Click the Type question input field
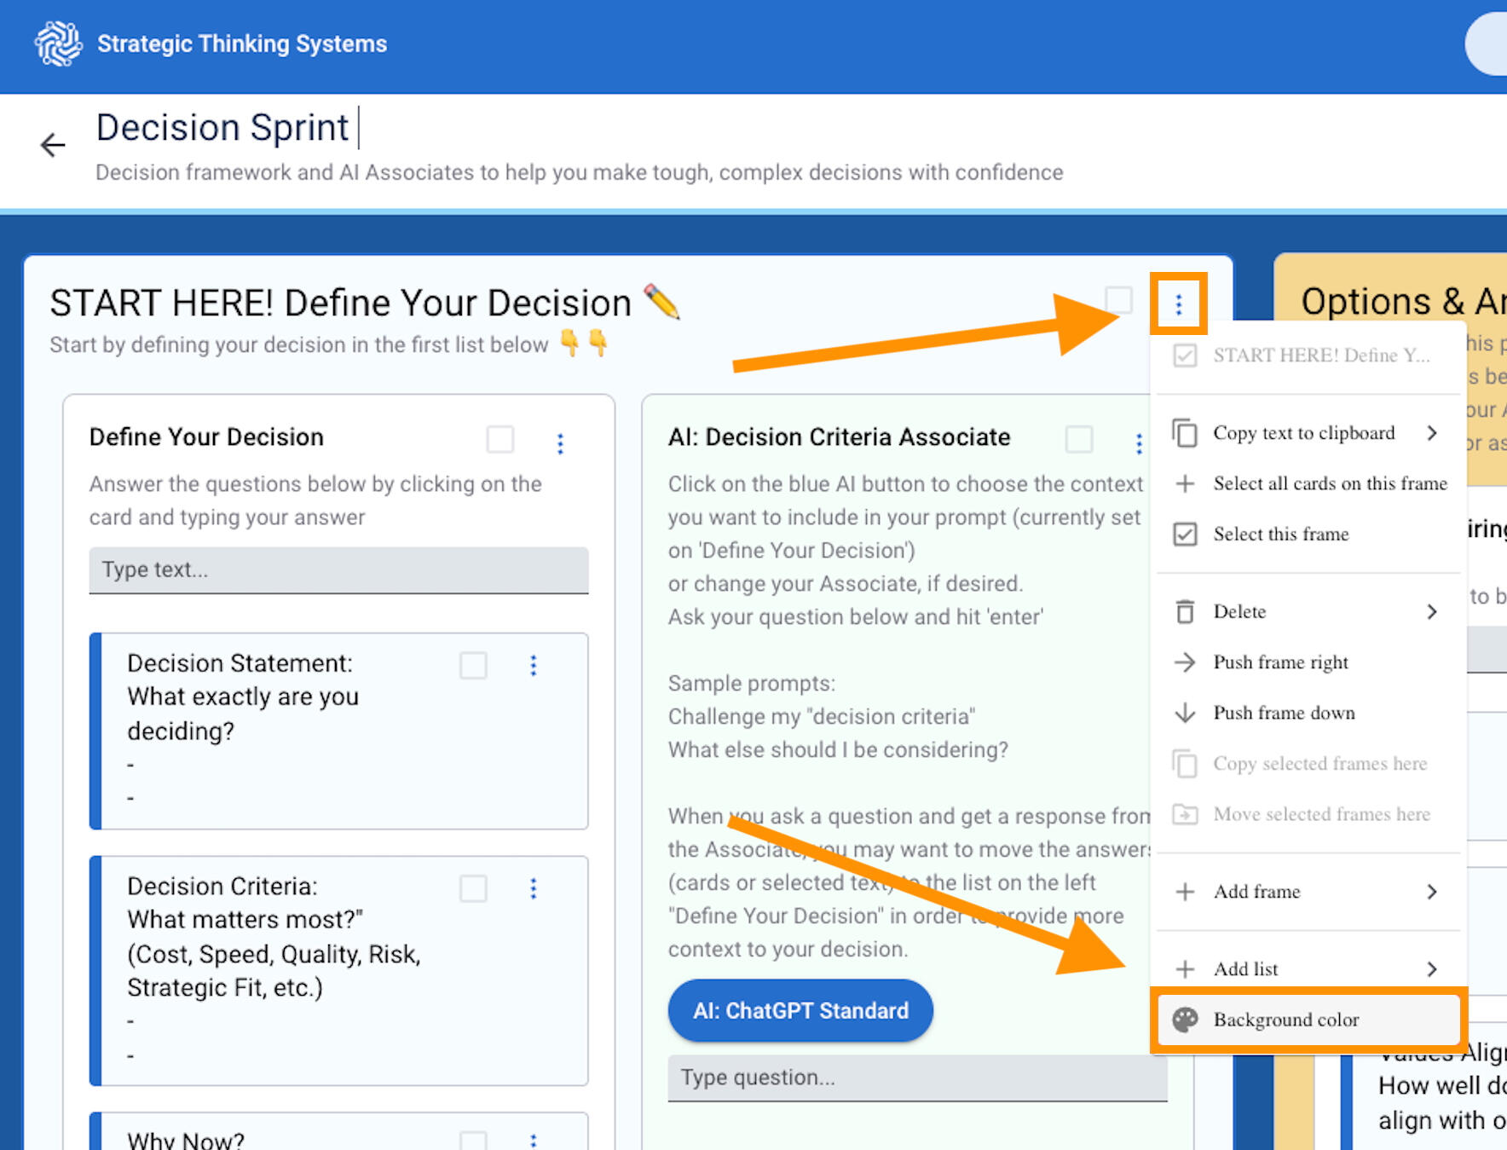Viewport: 1507px width, 1150px height. point(916,1078)
